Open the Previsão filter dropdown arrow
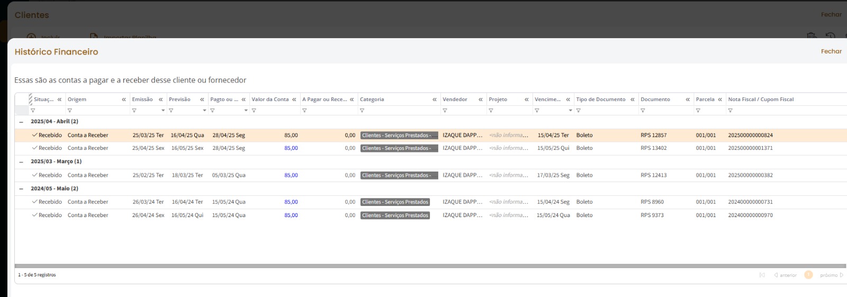 pos(204,111)
